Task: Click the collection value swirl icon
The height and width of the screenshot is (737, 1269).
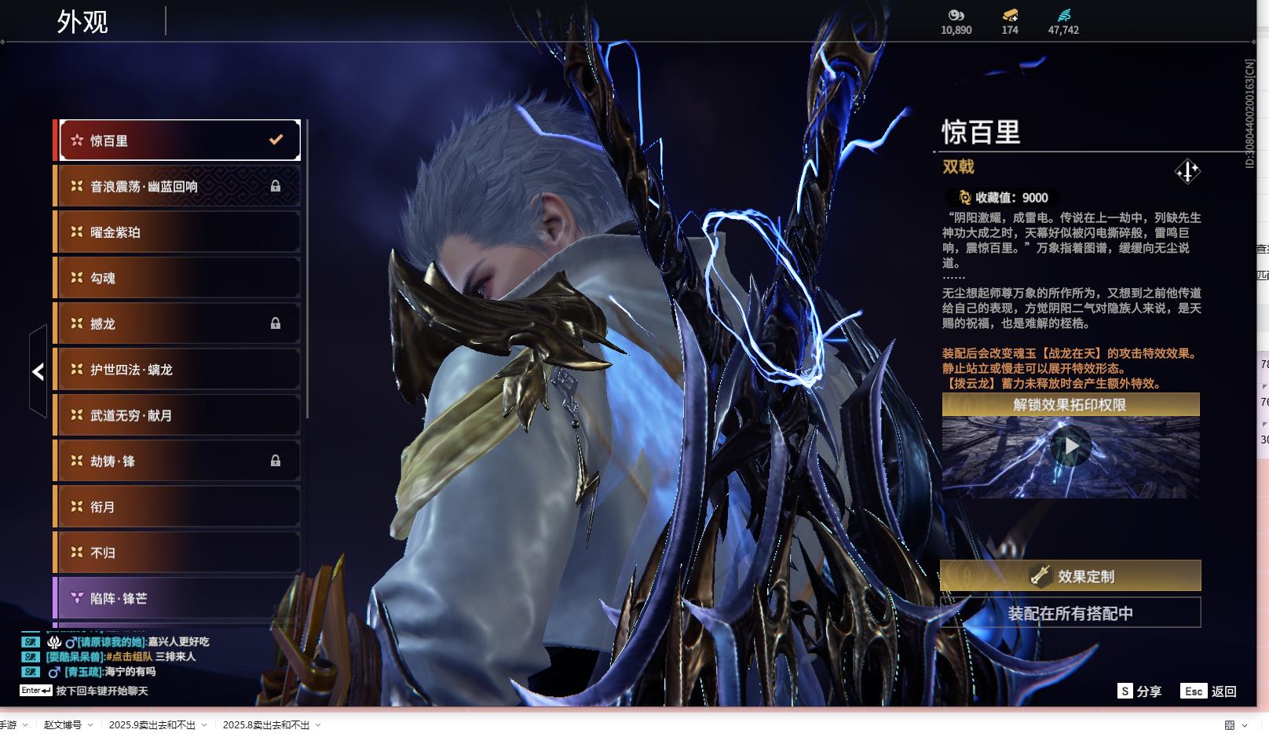Action: click(x=964, y=198)
